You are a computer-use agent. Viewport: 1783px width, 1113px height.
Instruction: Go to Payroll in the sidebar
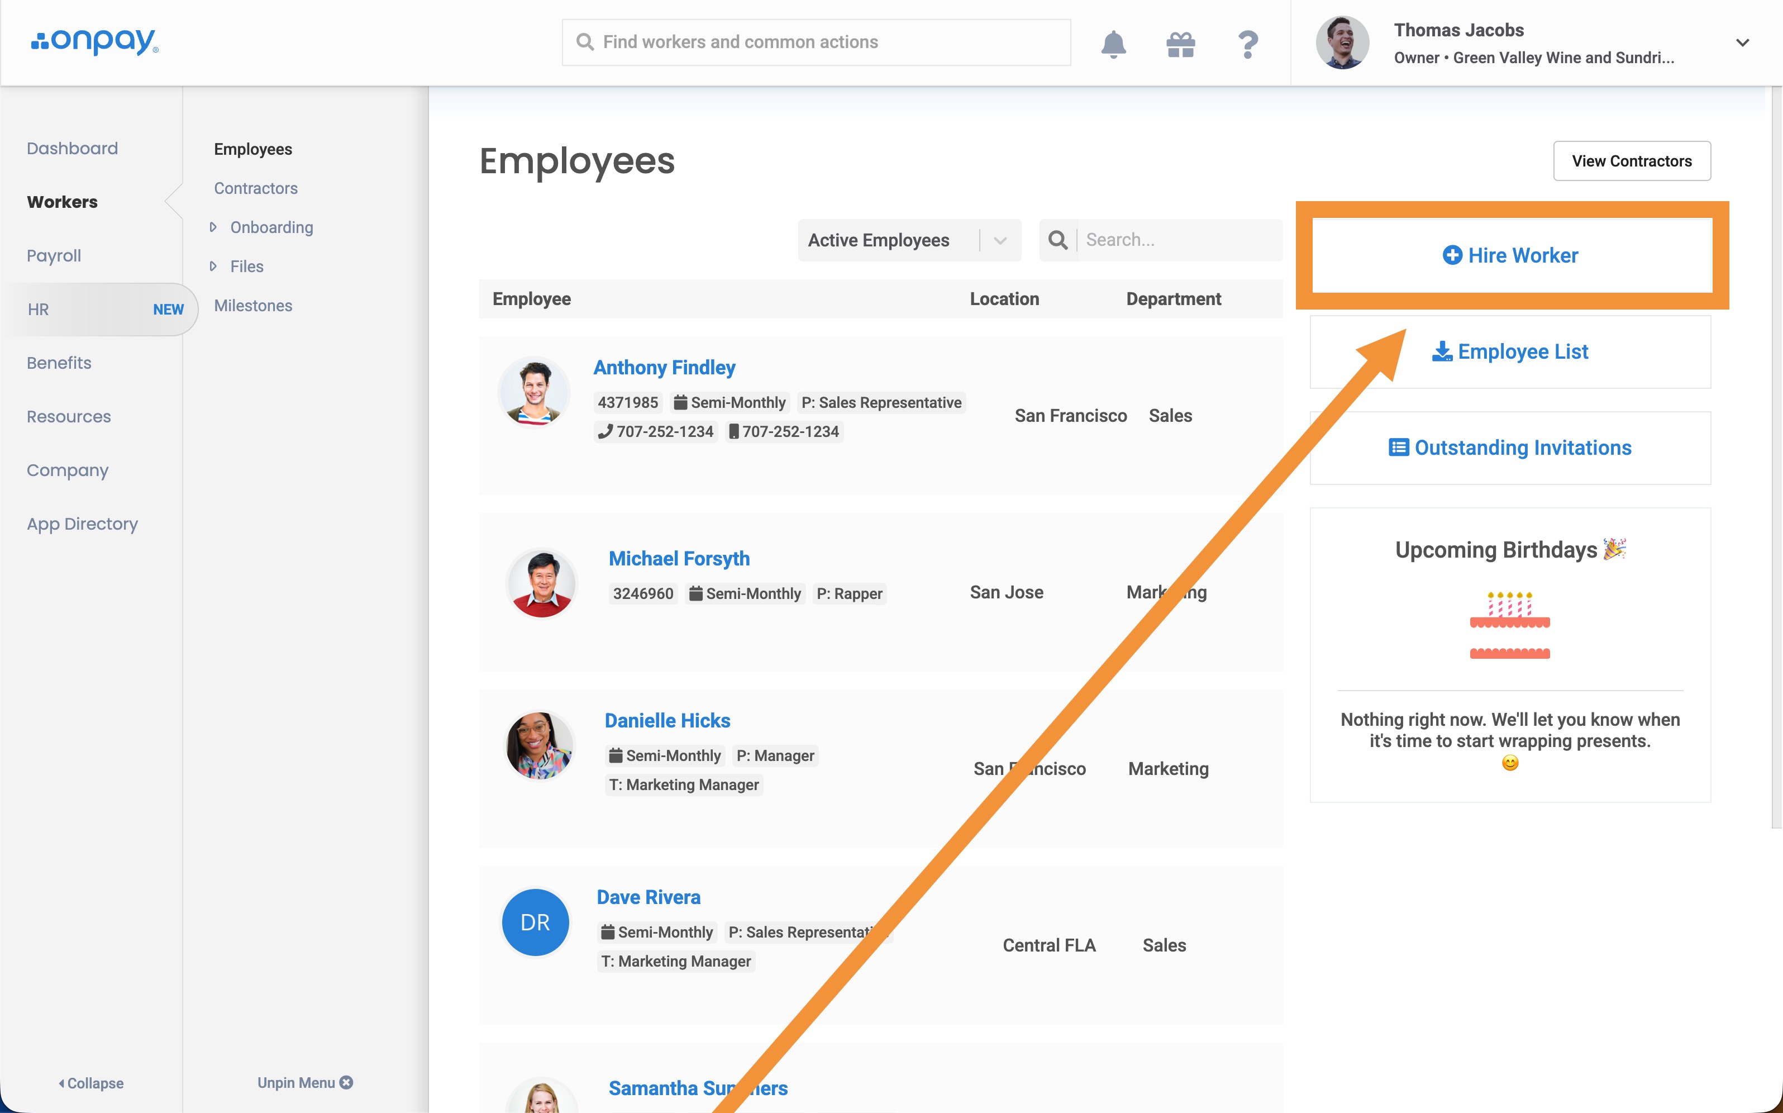pos(54,255)
